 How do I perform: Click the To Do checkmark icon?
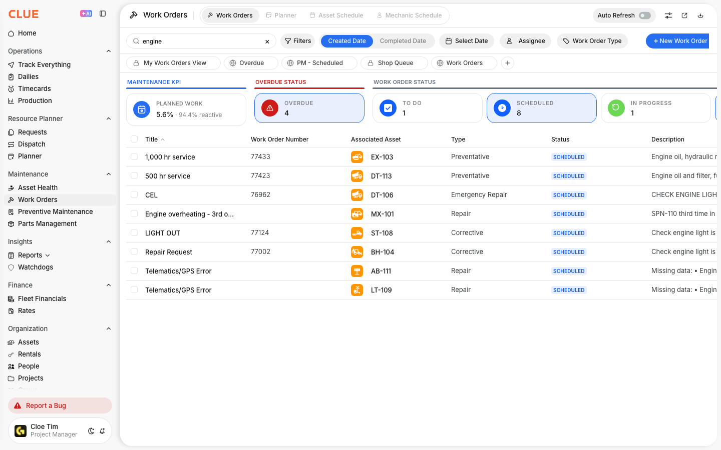[x=388, y=108]
